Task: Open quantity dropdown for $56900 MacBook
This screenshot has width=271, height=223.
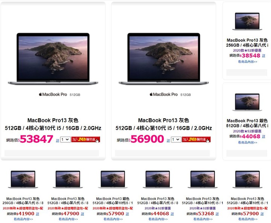Action: click(176, 139)
